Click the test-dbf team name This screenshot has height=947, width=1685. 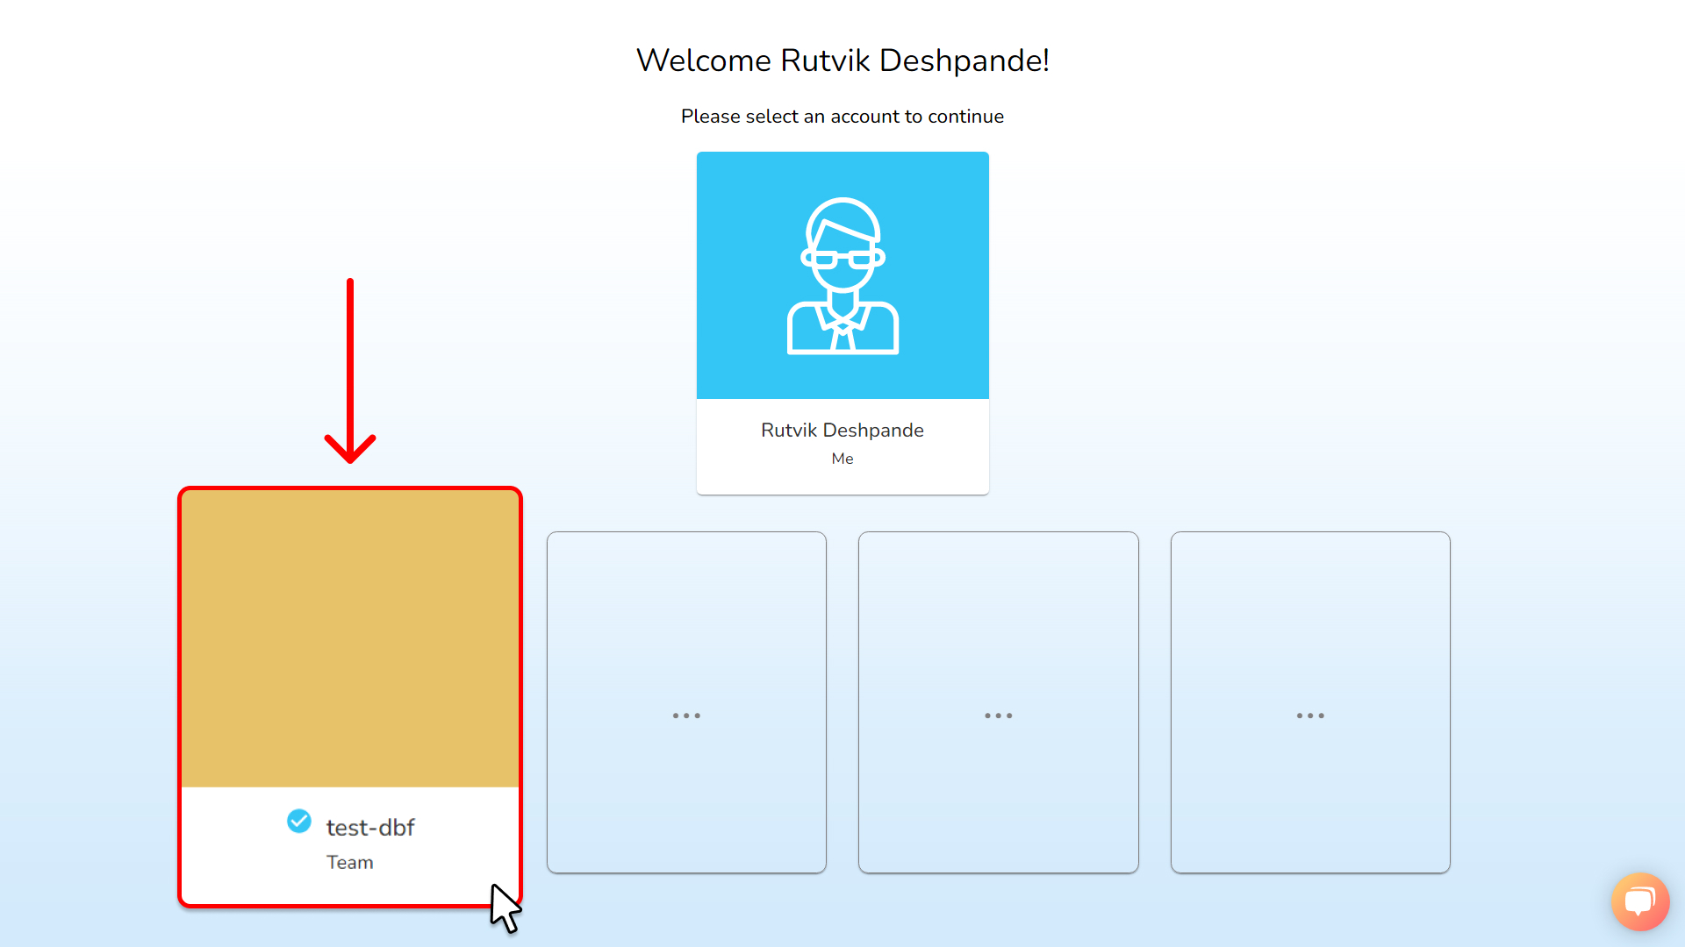(x=370, y=828)
